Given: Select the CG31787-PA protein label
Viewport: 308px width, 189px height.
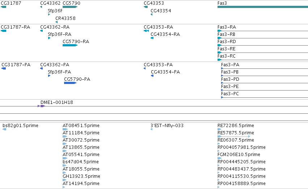Looking at the screenshot, I should tap(16, 65).
